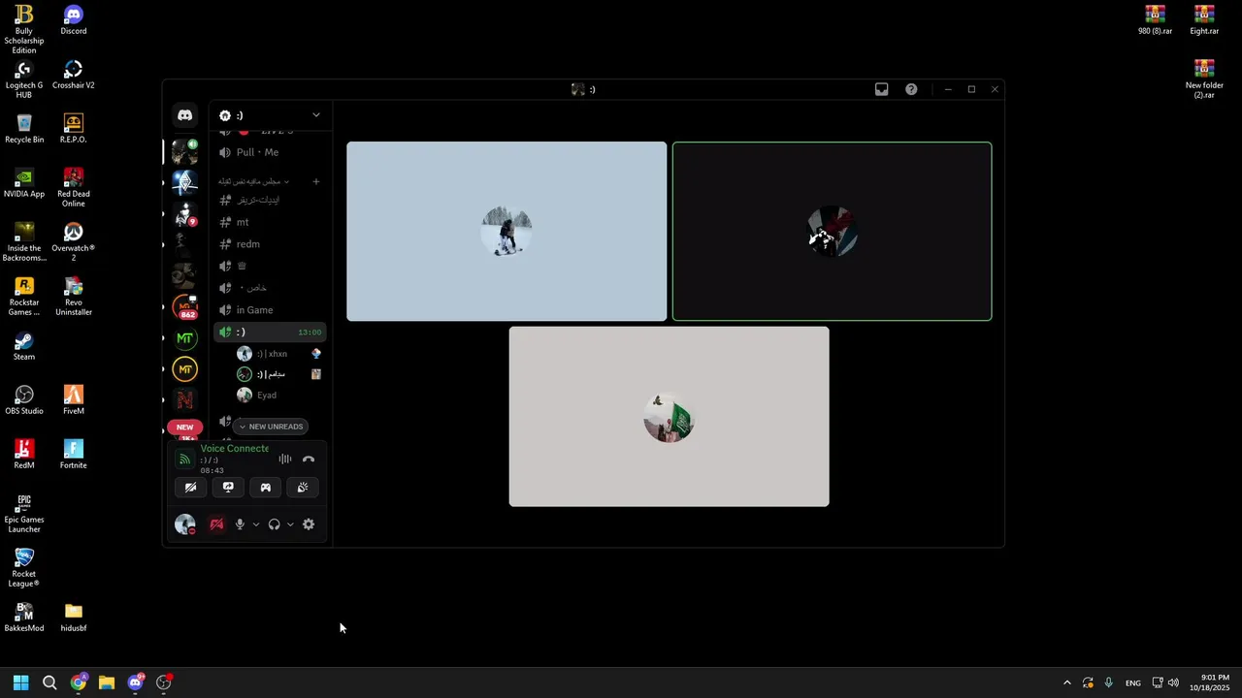Jump to NEW server notifications pill
Viewport: 1242px width, 698px height.
184,427
